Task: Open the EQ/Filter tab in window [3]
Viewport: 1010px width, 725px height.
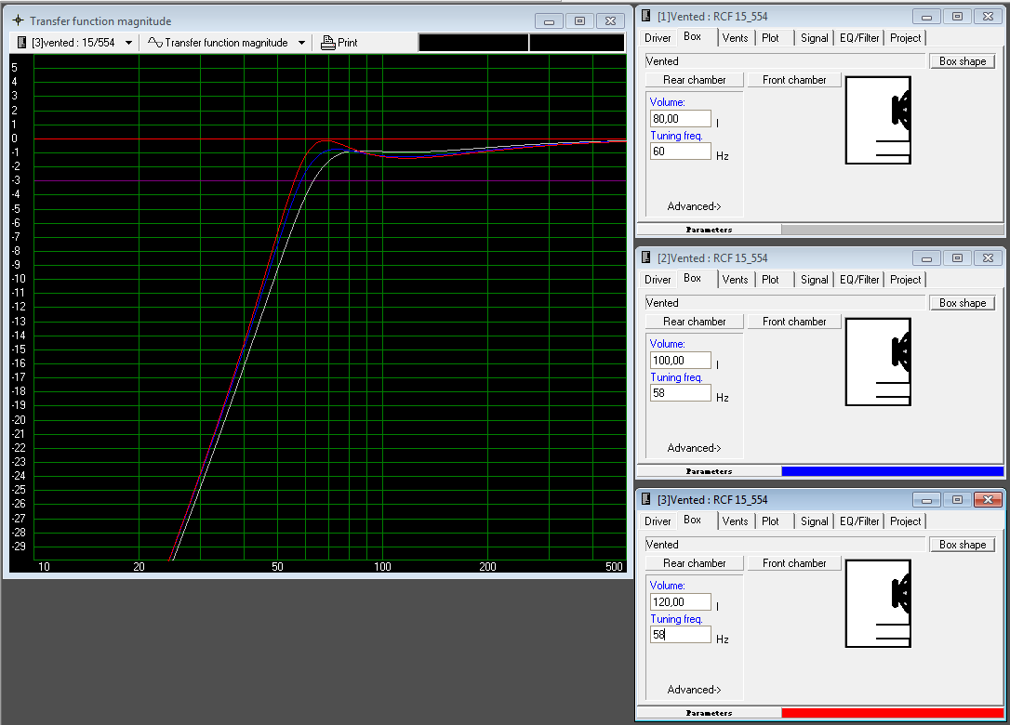Action: pyautogui.click(x=859, y=521)
